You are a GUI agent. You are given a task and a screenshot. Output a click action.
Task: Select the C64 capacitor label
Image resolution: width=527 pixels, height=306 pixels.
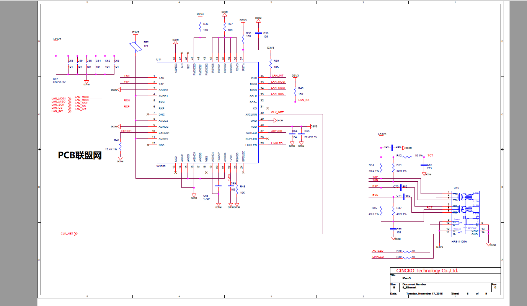[x=295, y=131]
